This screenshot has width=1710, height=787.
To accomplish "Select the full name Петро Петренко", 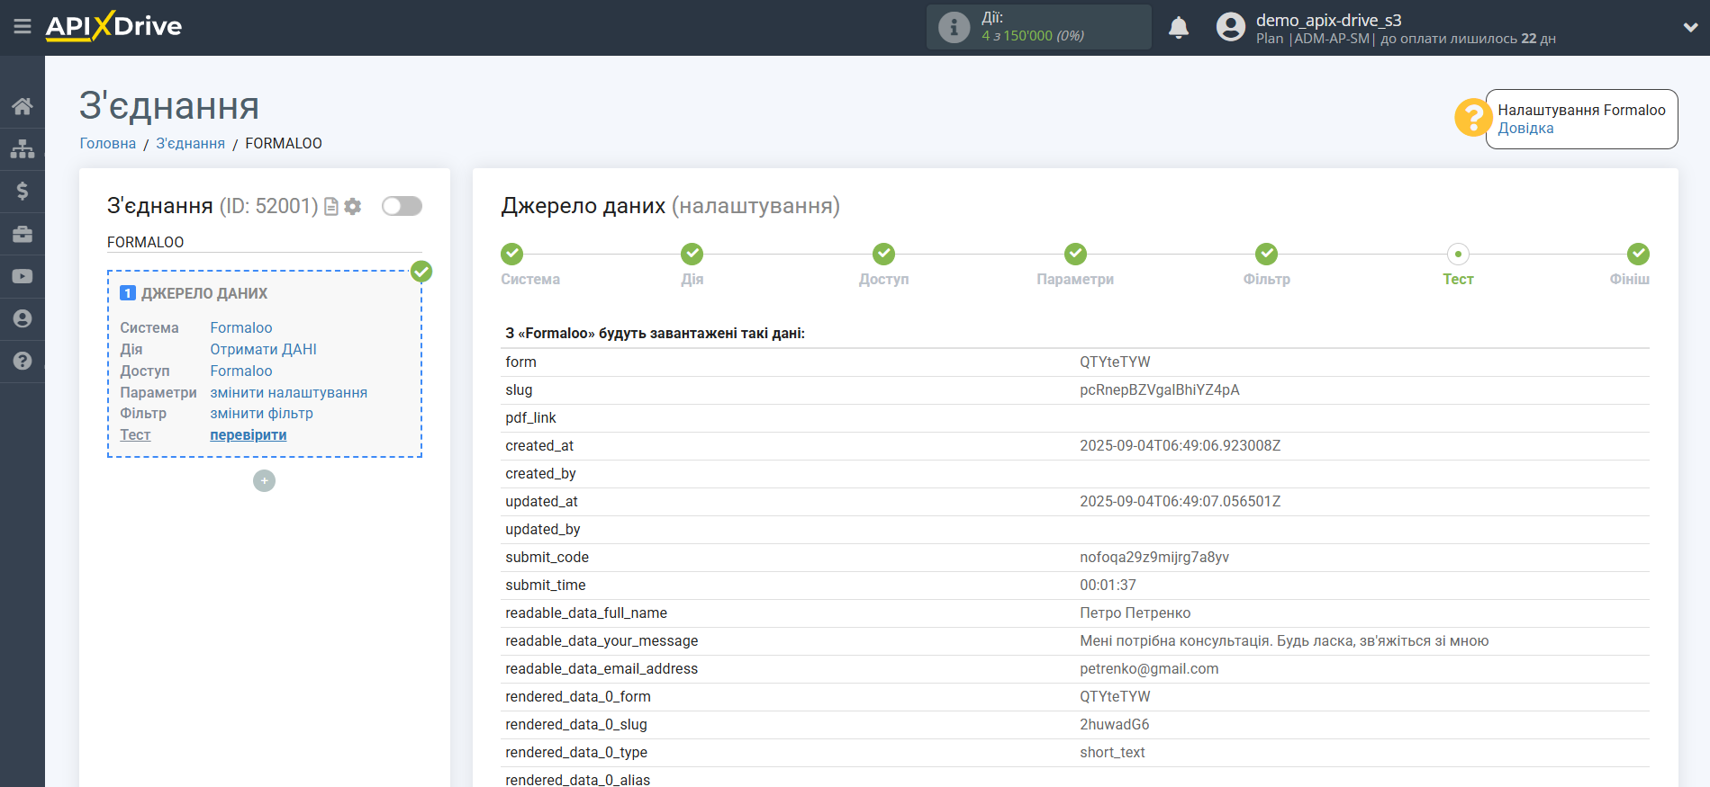I will [x=1135, y=613].
